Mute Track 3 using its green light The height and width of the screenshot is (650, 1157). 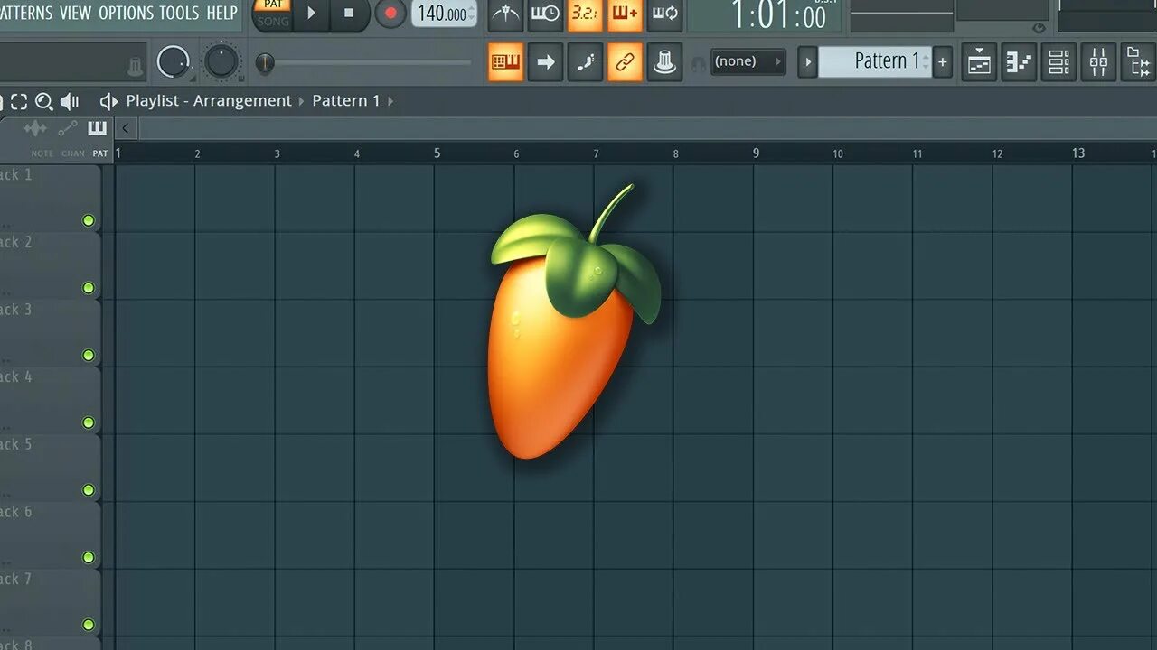89,355
